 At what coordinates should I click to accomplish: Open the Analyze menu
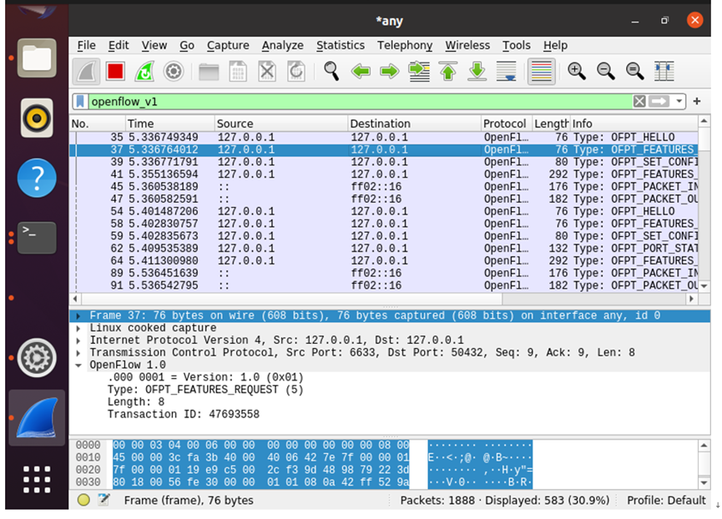click(283, 45)
